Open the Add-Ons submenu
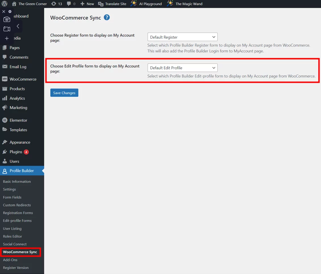The image size is (321, 274). pyautogui.click(x=10, y=260)
